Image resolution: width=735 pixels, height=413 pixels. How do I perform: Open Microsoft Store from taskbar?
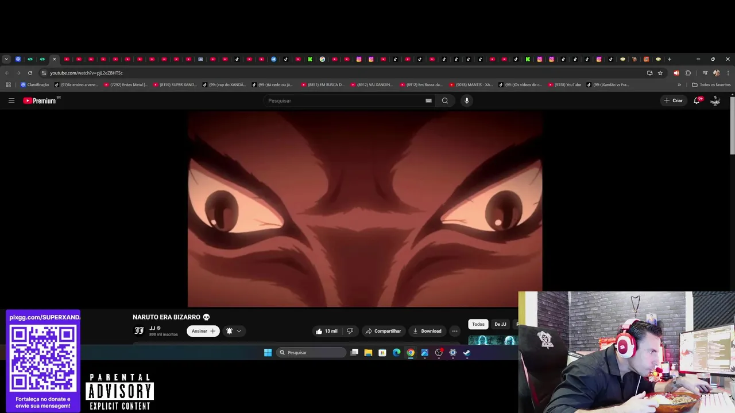pos(382,353)
